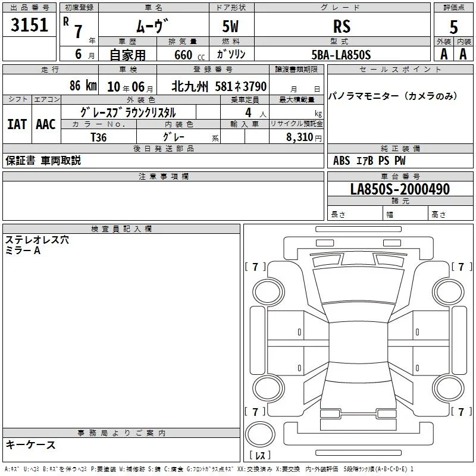Click the model code 5BA-LA850S
The width and height of the screenshot is (476, 476).
(342, 55)
